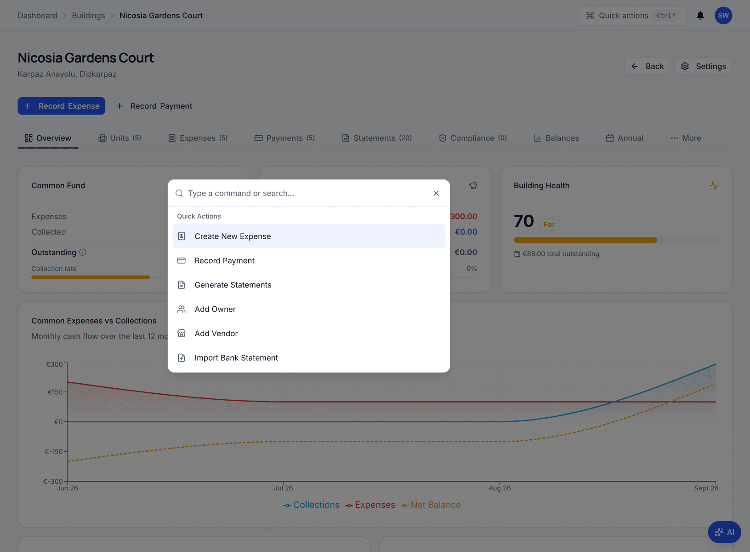Click the plus icon in Record Expense button
The image size is (750, 552).
pos(28,106)
